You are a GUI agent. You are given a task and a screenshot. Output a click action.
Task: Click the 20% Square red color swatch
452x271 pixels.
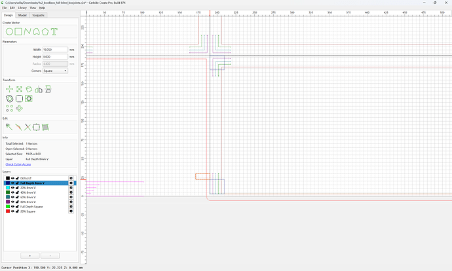point(8,211)
